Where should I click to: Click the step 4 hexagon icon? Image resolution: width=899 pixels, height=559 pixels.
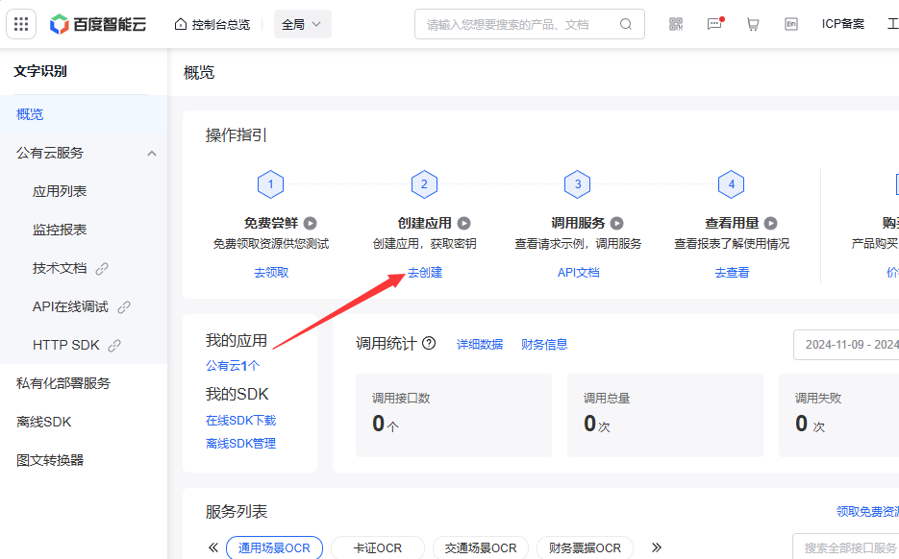click(731, 184)
